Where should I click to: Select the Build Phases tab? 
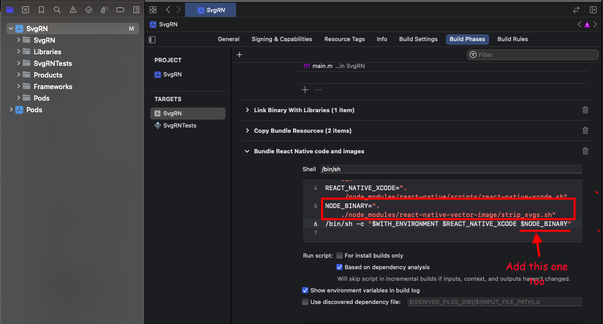pos(467,39)
